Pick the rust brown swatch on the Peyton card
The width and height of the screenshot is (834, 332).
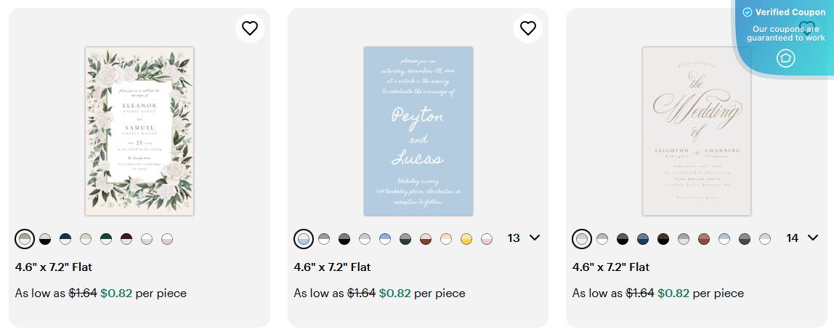click(426, 238)
